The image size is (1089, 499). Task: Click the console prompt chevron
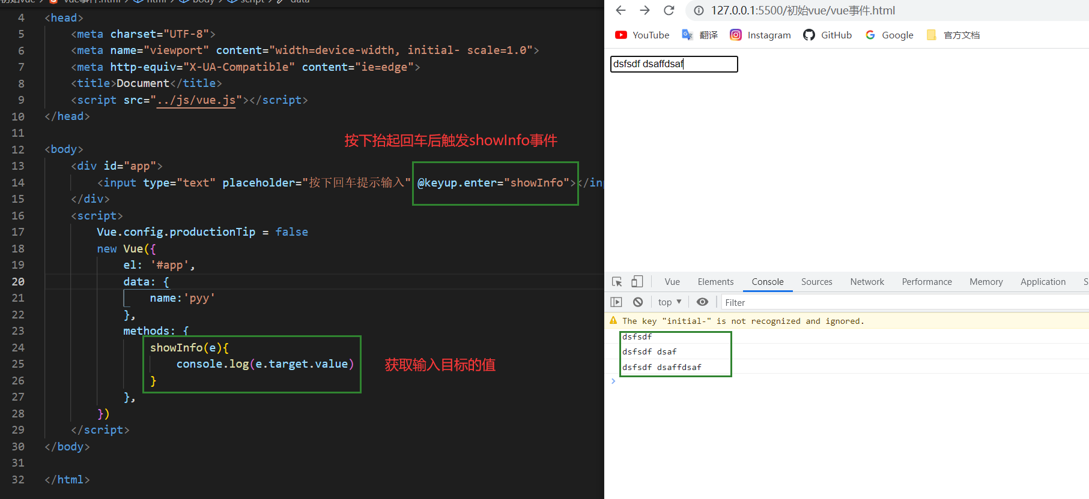(x=613, y=381)
